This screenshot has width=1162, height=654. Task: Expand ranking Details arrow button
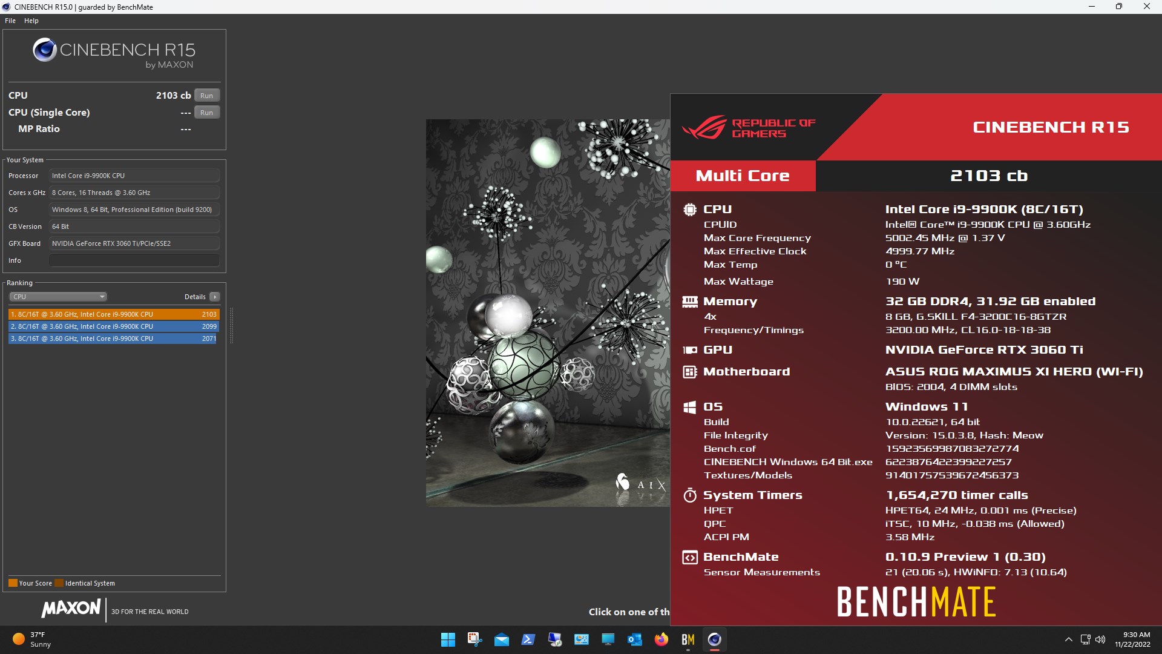[x=215, y=297]
